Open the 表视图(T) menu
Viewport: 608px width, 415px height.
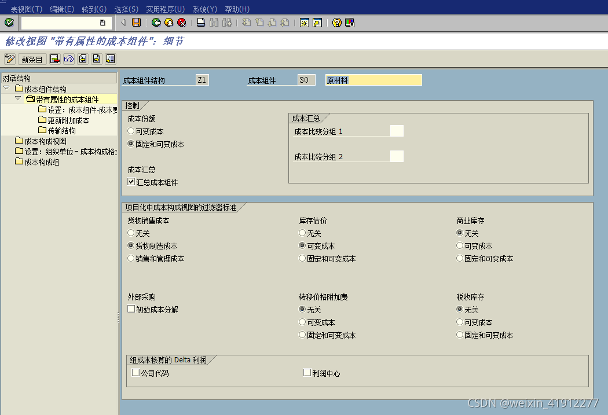(x=27, y=9)
